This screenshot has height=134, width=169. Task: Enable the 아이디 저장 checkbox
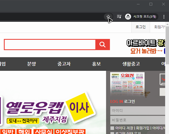(x=112, y=128)
